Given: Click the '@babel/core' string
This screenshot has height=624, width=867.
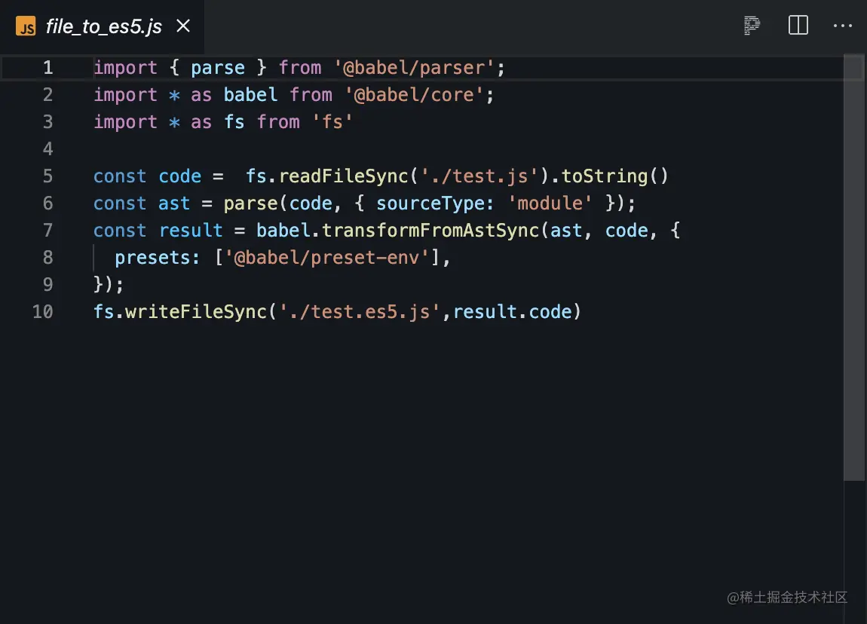Looking at the screenshot, I should 414,94.
